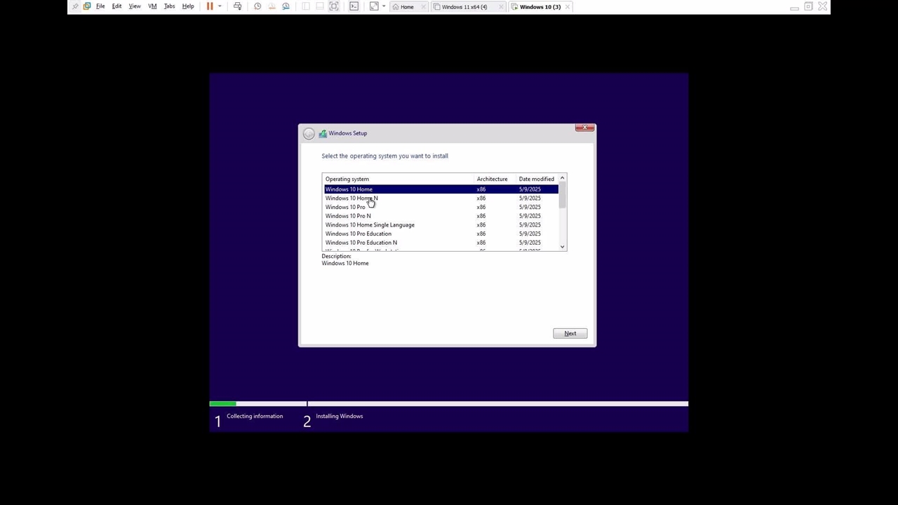This screenshot has width=898, height=505.
Task: Take a snapshot of this virtual machine
Action: tap(257, 6)
